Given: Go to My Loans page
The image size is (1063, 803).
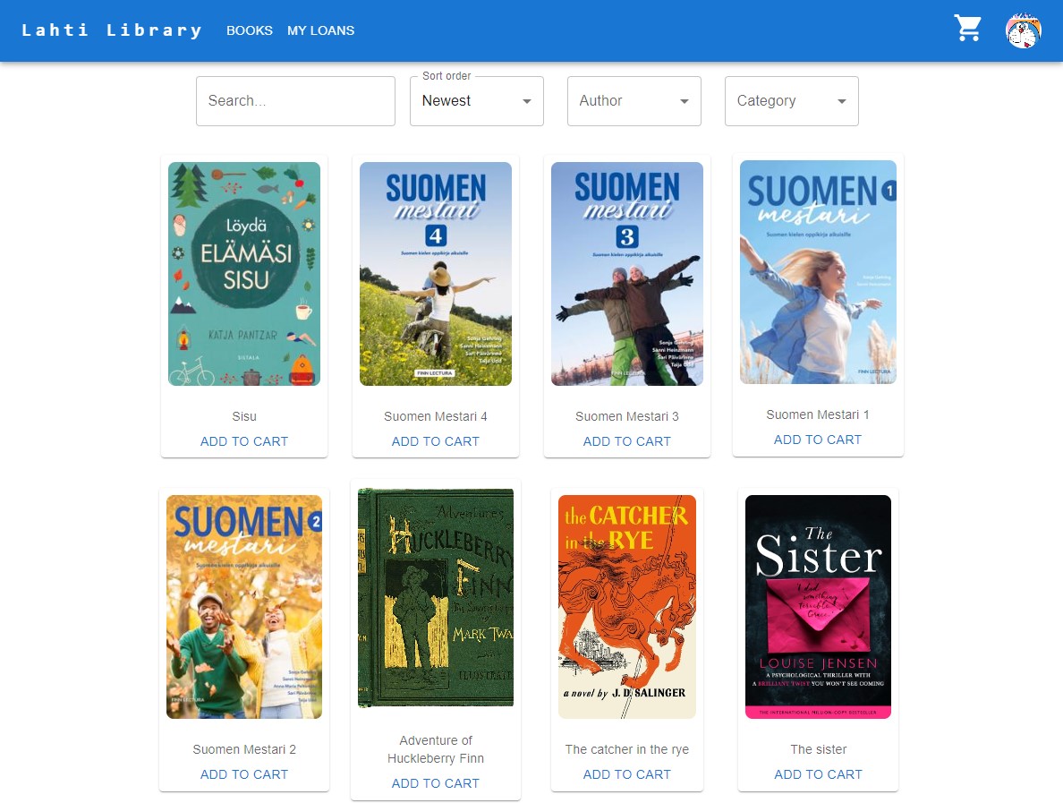Looking at the screenshot, I should tap(320, 30).
